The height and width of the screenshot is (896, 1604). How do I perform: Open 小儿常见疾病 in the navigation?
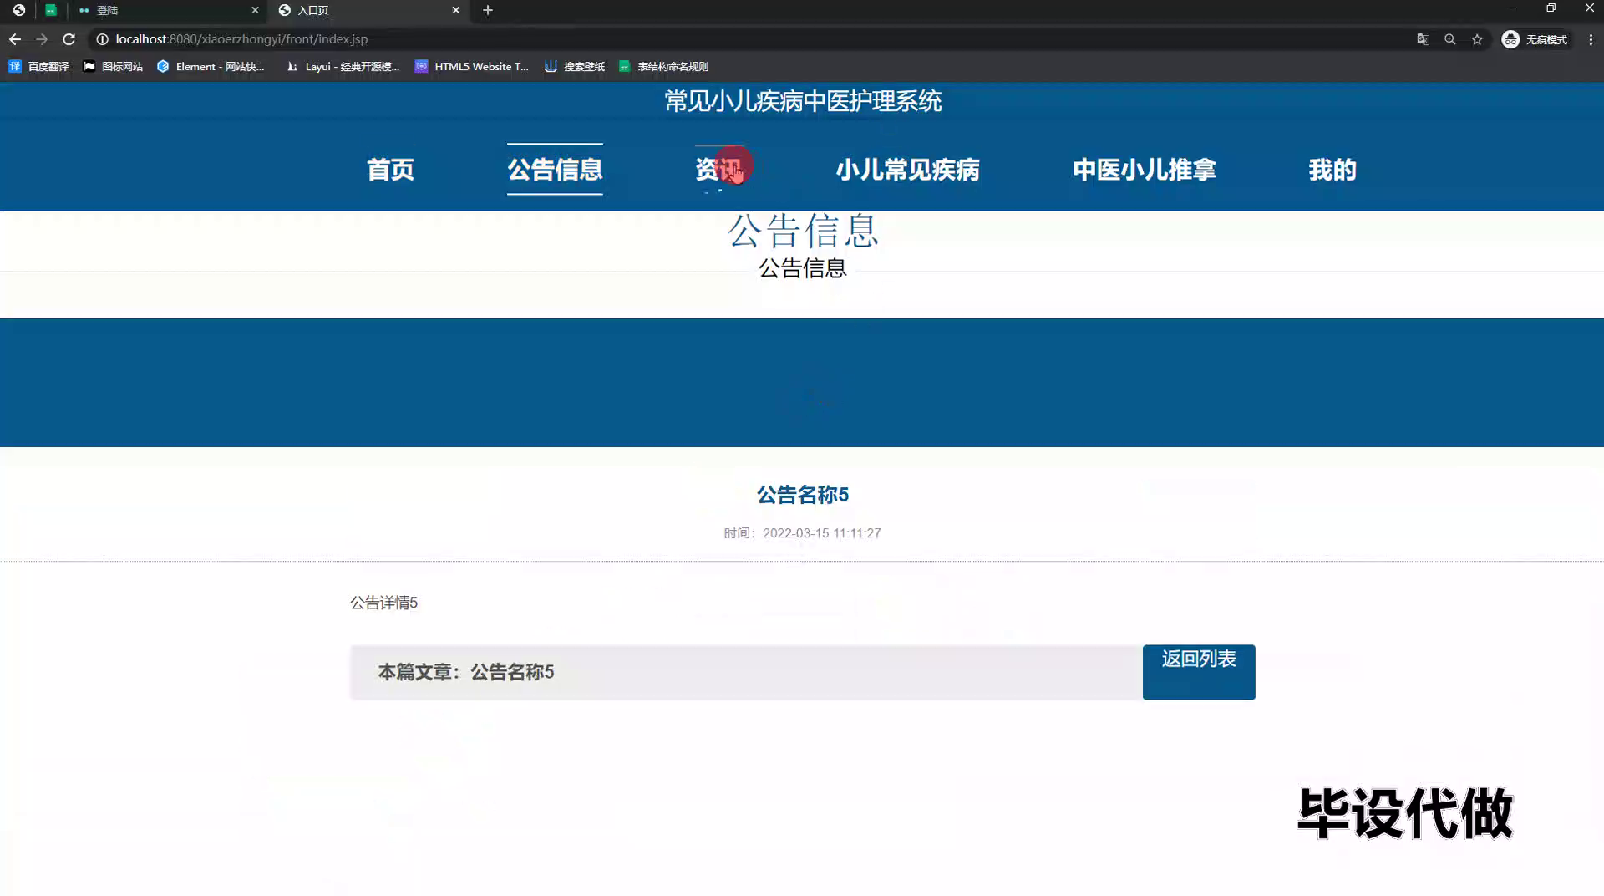tap(907, 170)
